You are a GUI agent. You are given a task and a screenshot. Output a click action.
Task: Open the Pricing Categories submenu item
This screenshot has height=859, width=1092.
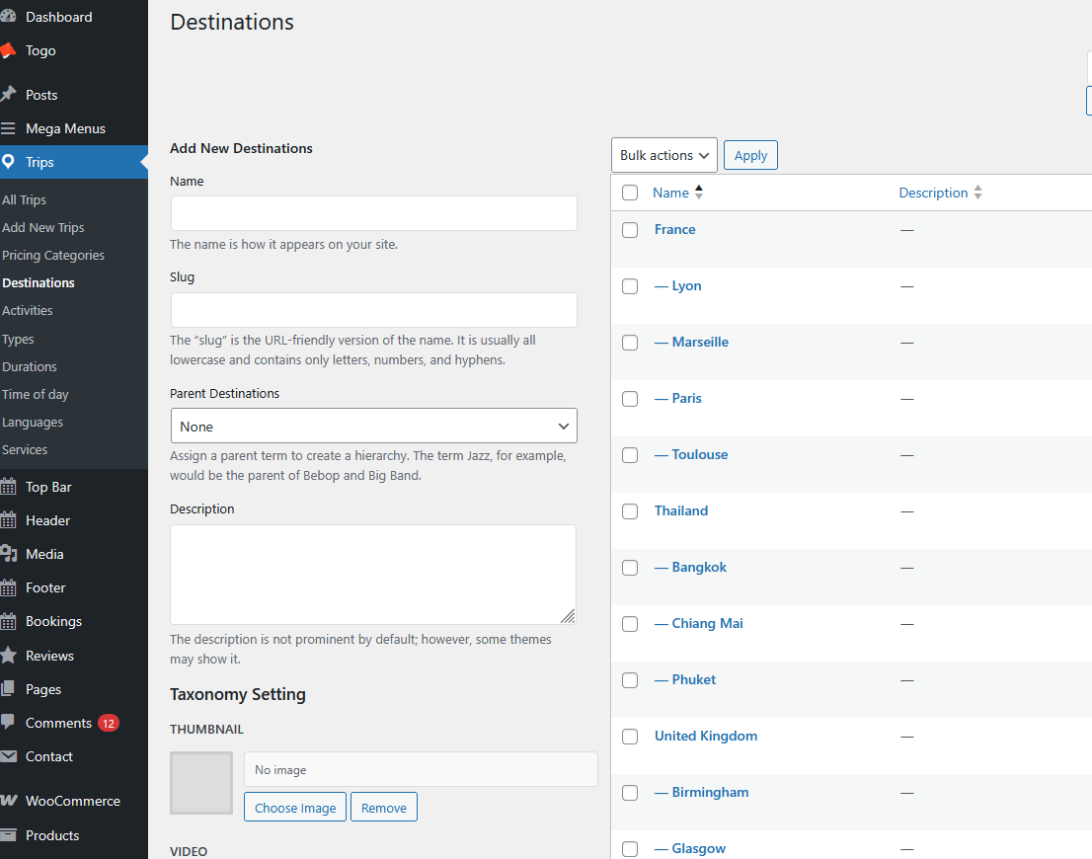(x=53, y=255)
